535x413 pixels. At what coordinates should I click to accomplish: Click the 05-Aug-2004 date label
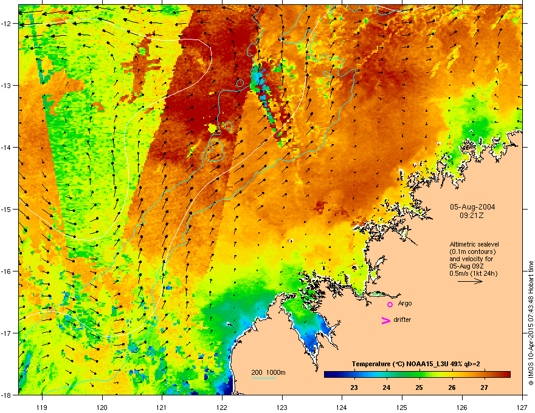(x=472, y=207)
